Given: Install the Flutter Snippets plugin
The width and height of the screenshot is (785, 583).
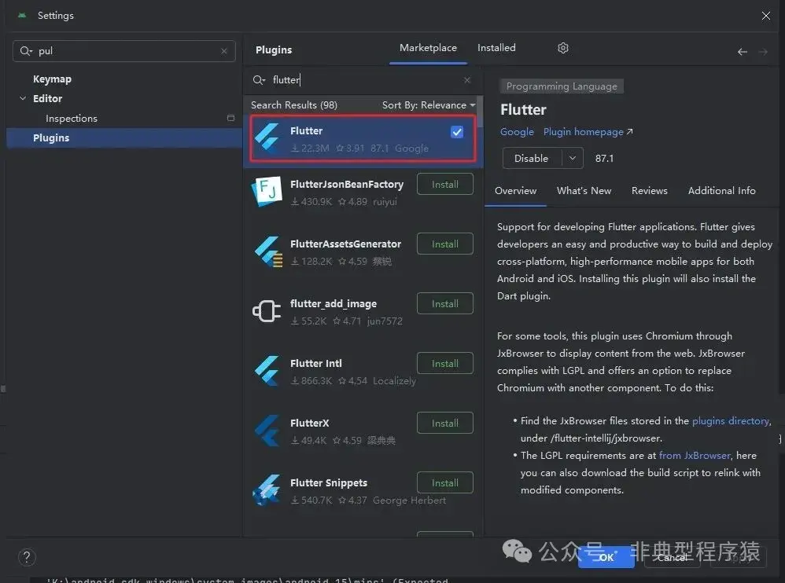Looking at the screenshot, I should [x=444, y=483].
